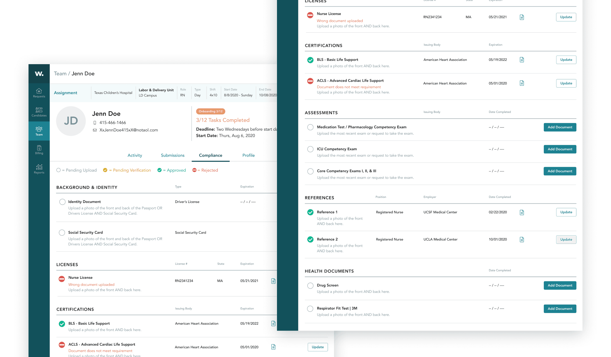The image size is (611, 357).
Task: Toggle the Drug Screen status circle
Action: click(310, 285)
